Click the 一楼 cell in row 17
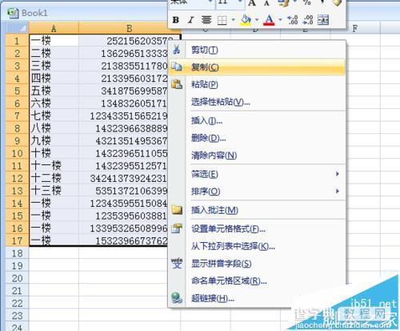This screenshot has width=400, height=331. [54, 240]
